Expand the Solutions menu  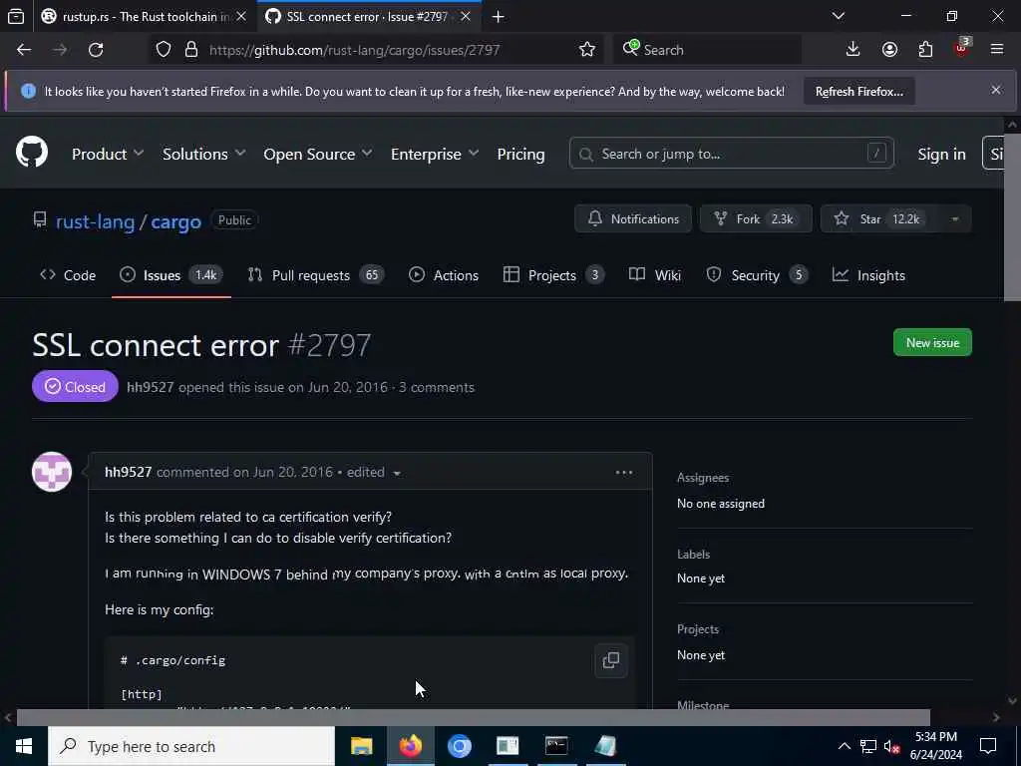(x=203, y=154)
